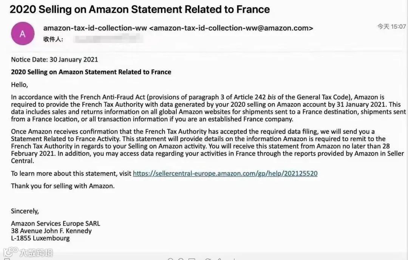
Task: Click the email subject title at top
Action: pos(140,9)
